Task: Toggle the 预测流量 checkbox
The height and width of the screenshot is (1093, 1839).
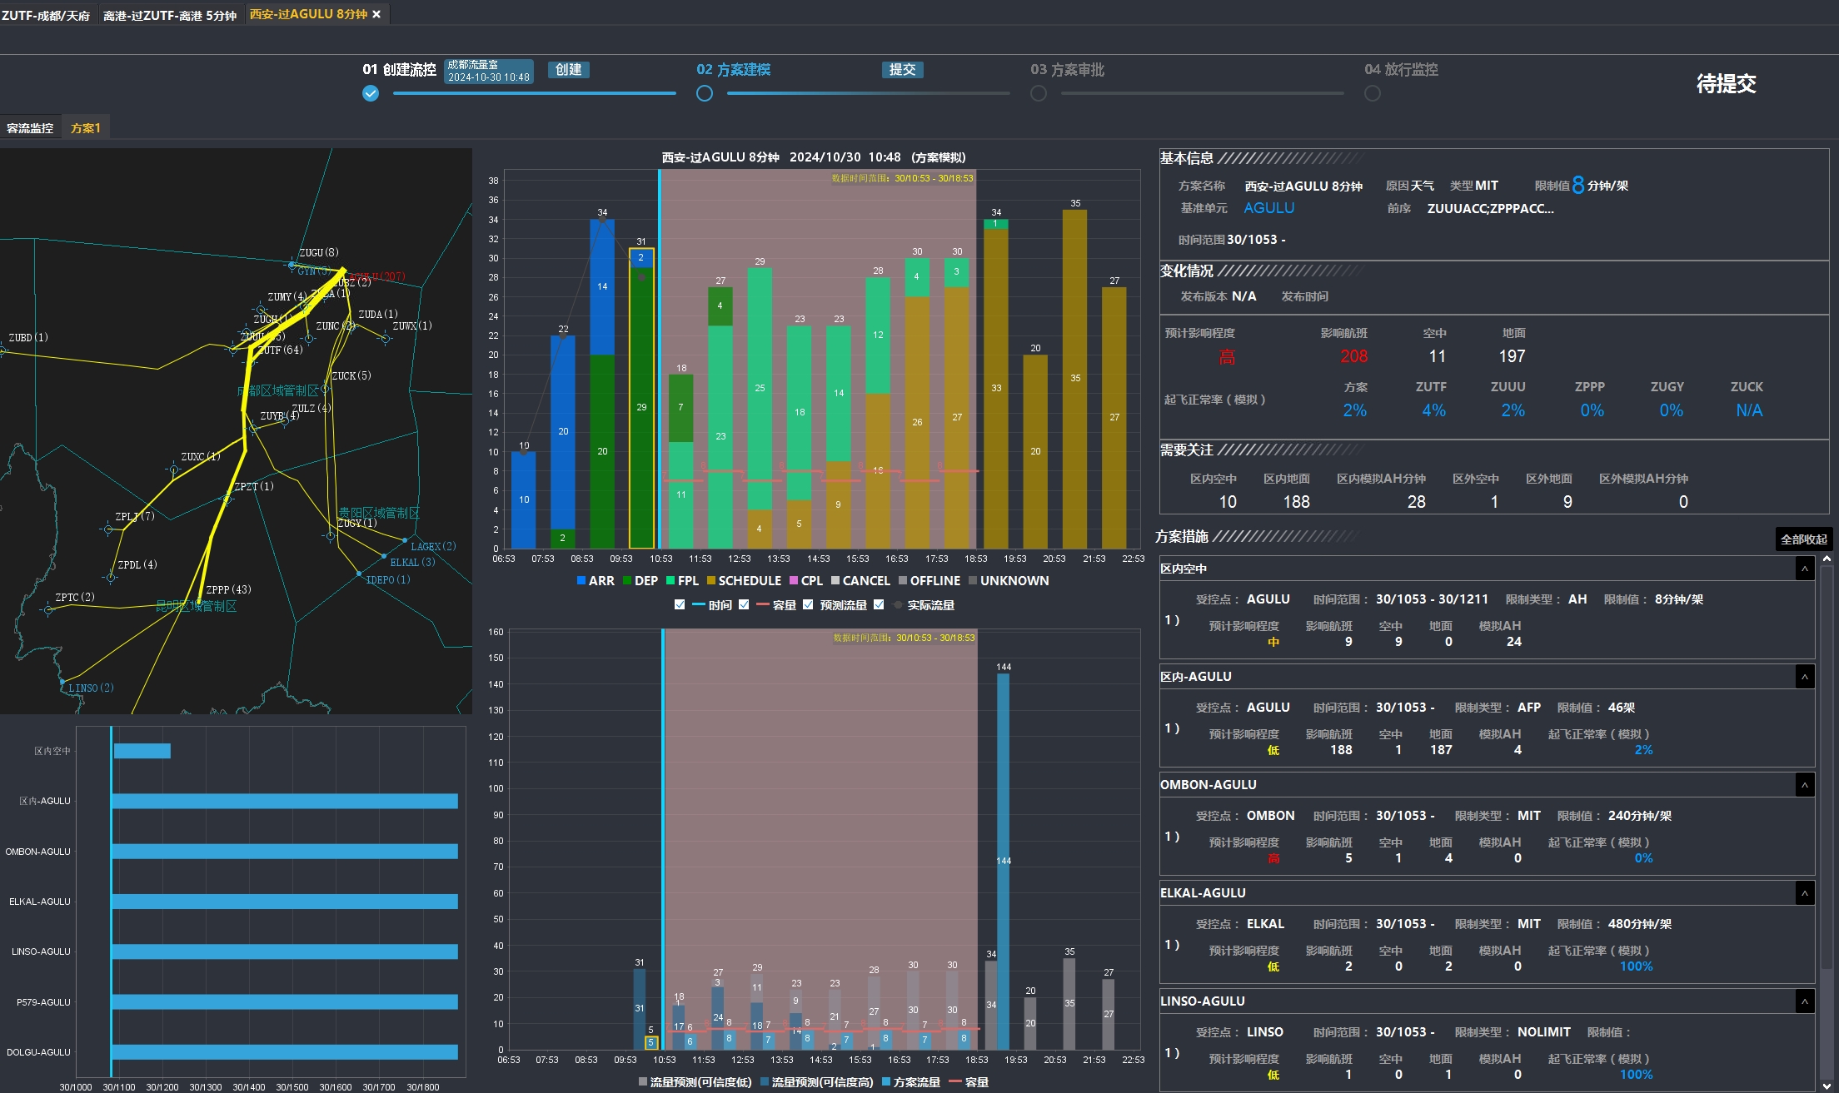Action: 808,604
